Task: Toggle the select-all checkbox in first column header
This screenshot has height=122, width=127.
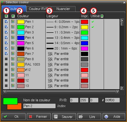Action: click(x=6, y=16)
